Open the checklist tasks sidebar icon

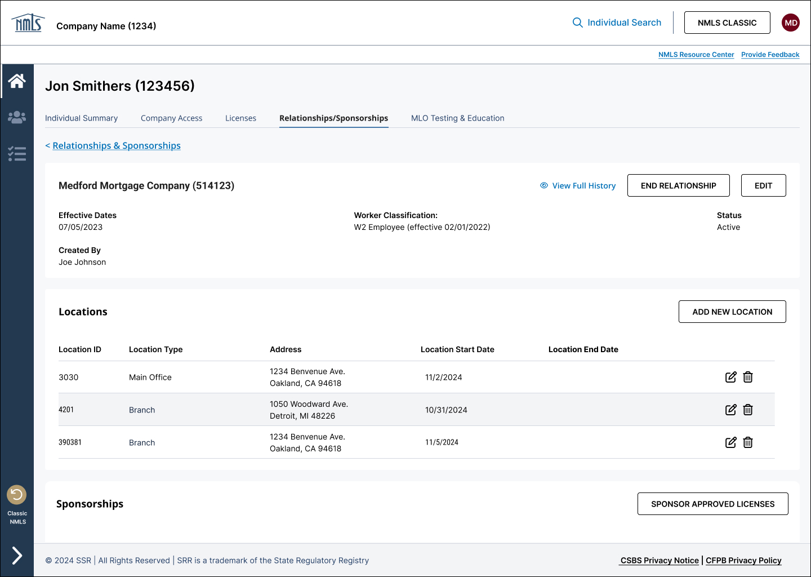point(17,154)
